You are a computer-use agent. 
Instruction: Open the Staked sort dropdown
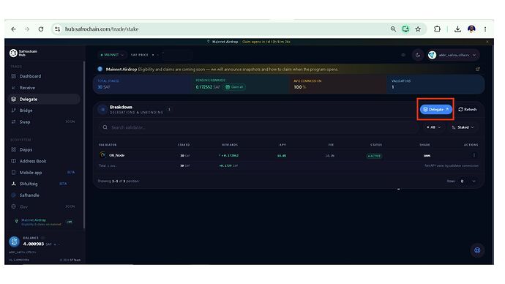click(463, 127)
